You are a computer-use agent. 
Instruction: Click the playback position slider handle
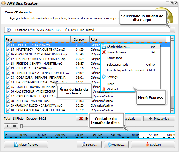click(21, 126)
